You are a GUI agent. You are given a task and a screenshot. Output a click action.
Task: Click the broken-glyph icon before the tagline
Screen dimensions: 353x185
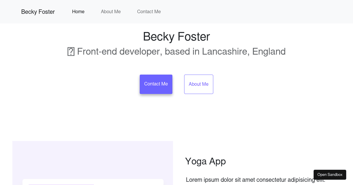tap(71, 51)
